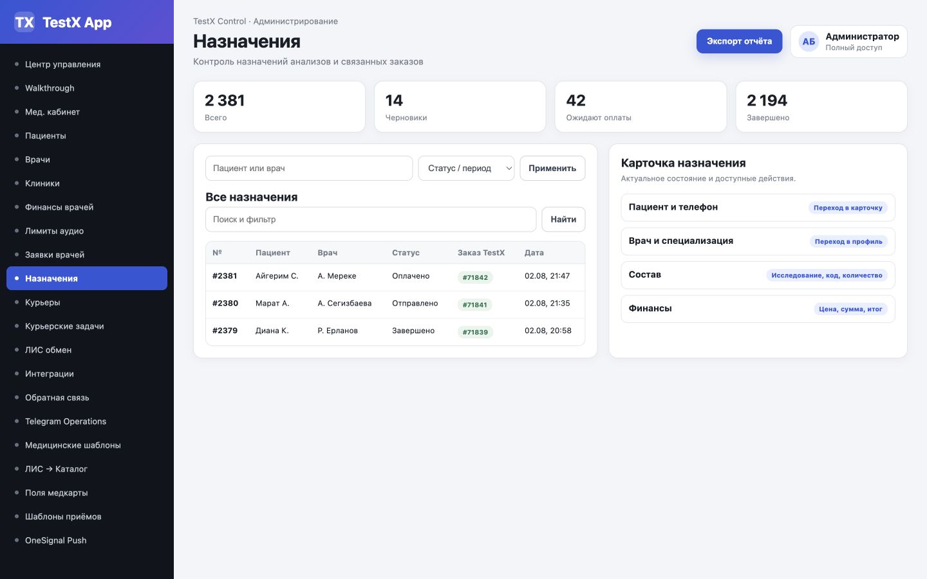Screen dimensions: 927x579
Task: Open Центр управления in sidebar
Action: click(x=87, y=64)
